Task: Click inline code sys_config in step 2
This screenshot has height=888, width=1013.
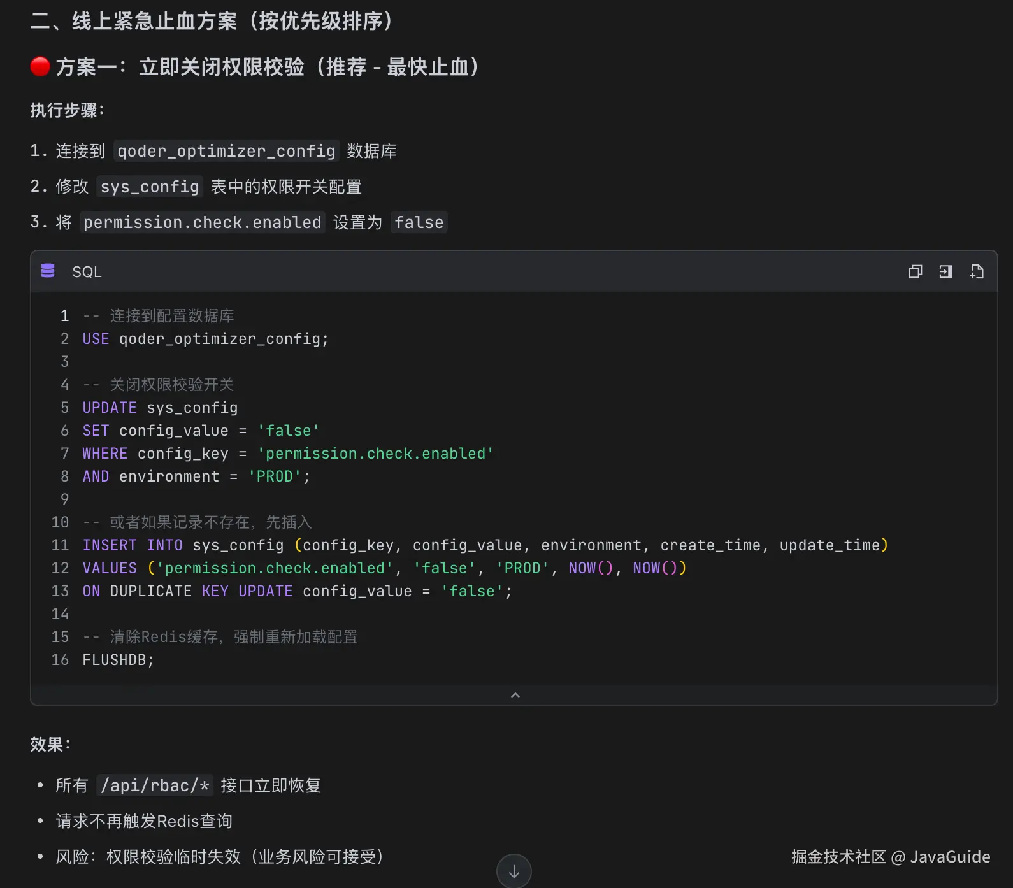Action: 150,187
